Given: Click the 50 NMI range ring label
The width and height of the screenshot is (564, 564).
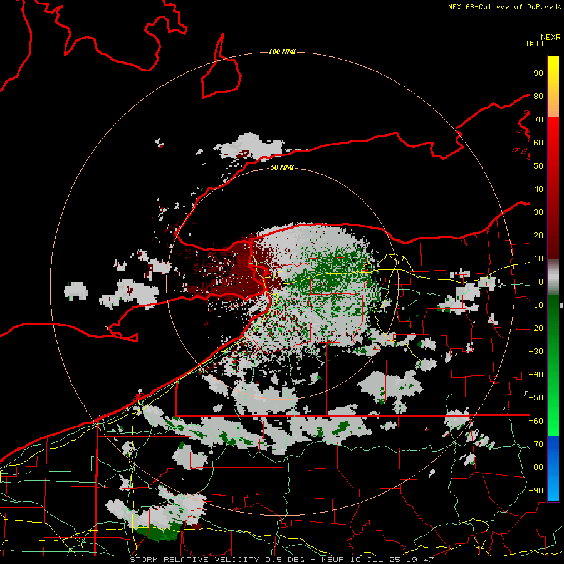Looking at the screenshot, I should point(282,167).
